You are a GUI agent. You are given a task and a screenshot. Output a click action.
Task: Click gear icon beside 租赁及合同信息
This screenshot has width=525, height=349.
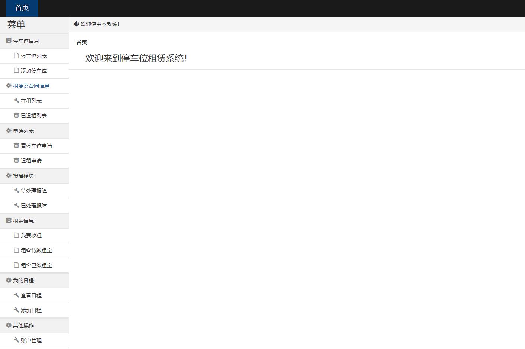tap(9, 85)
